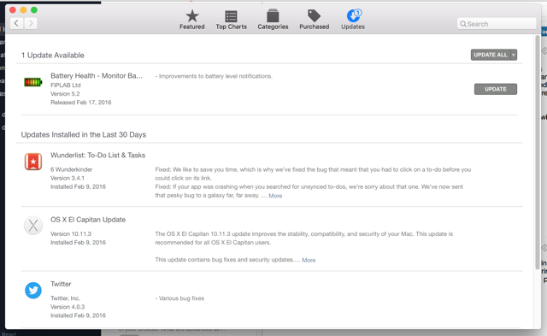This screenshot has height=336, width=547.
Task: Open the Categories tab
Action: 273,20
